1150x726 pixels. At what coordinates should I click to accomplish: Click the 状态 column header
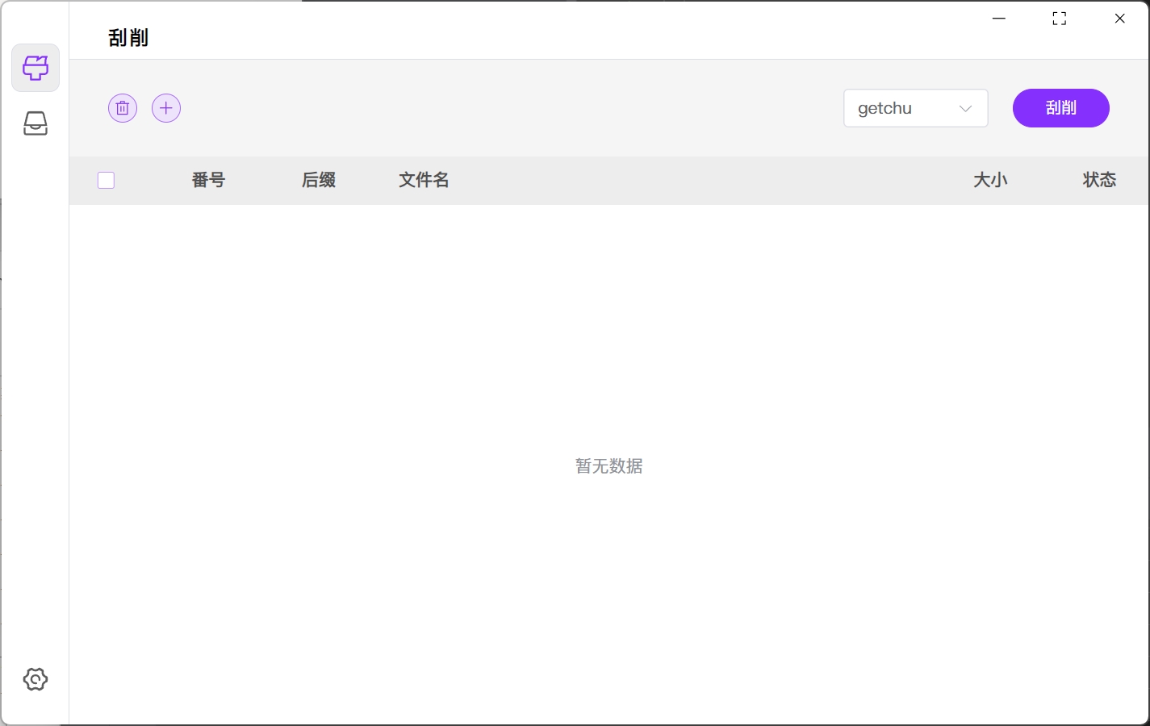point(1099,180)
